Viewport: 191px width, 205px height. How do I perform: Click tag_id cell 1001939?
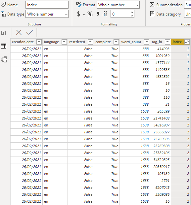[161, 56]
